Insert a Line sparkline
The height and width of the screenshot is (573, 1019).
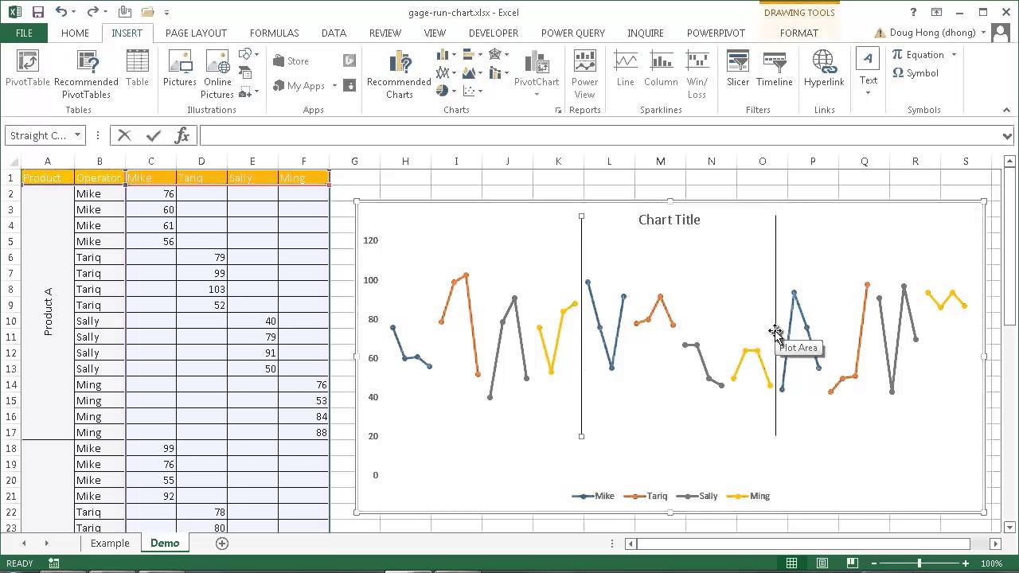pyautogui.click(x=626, y=68)
